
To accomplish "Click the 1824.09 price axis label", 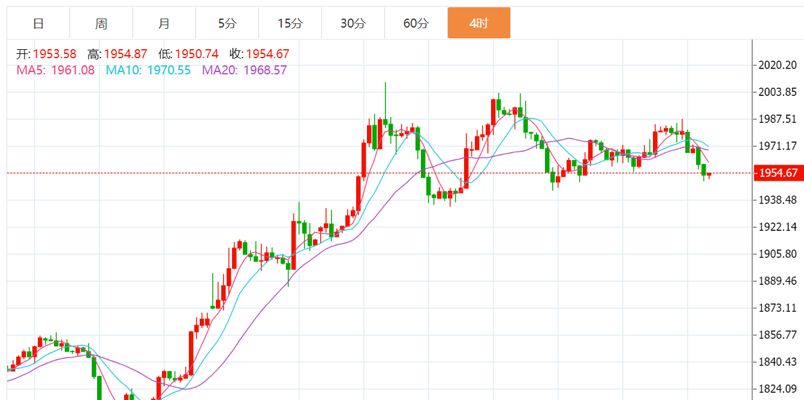I will (778, 389).
